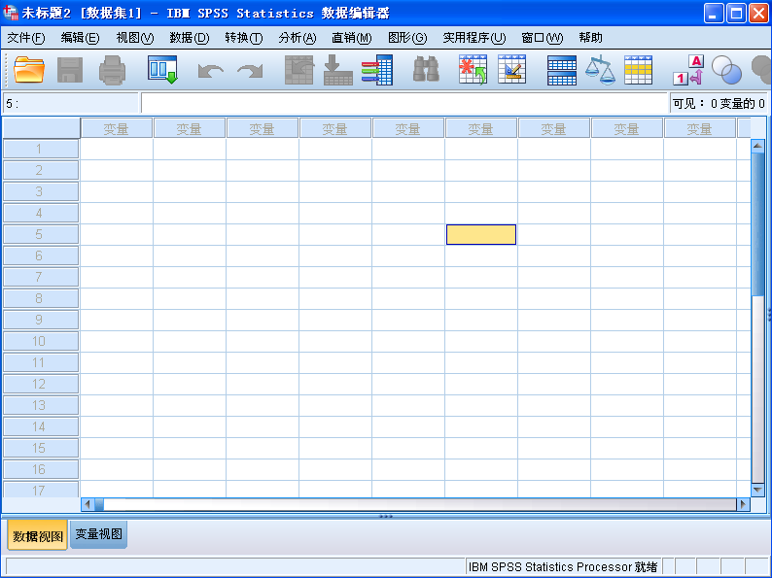Screen dimensions: 772x578
Task: Click the vertical scrollbar up arrow
Action: click(757, 146)
